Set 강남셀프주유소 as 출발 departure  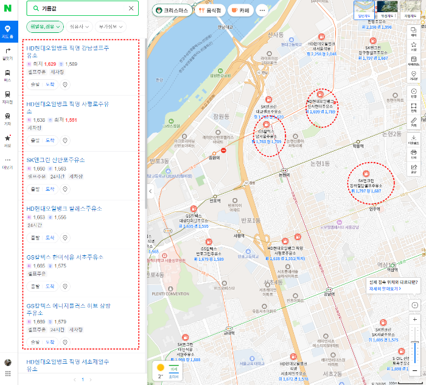35,85
